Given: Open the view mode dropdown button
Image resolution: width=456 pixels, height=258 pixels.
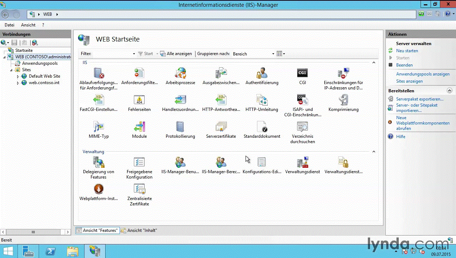Looking at the screenshot, I should pyautogui.click(x=281, y=54).
